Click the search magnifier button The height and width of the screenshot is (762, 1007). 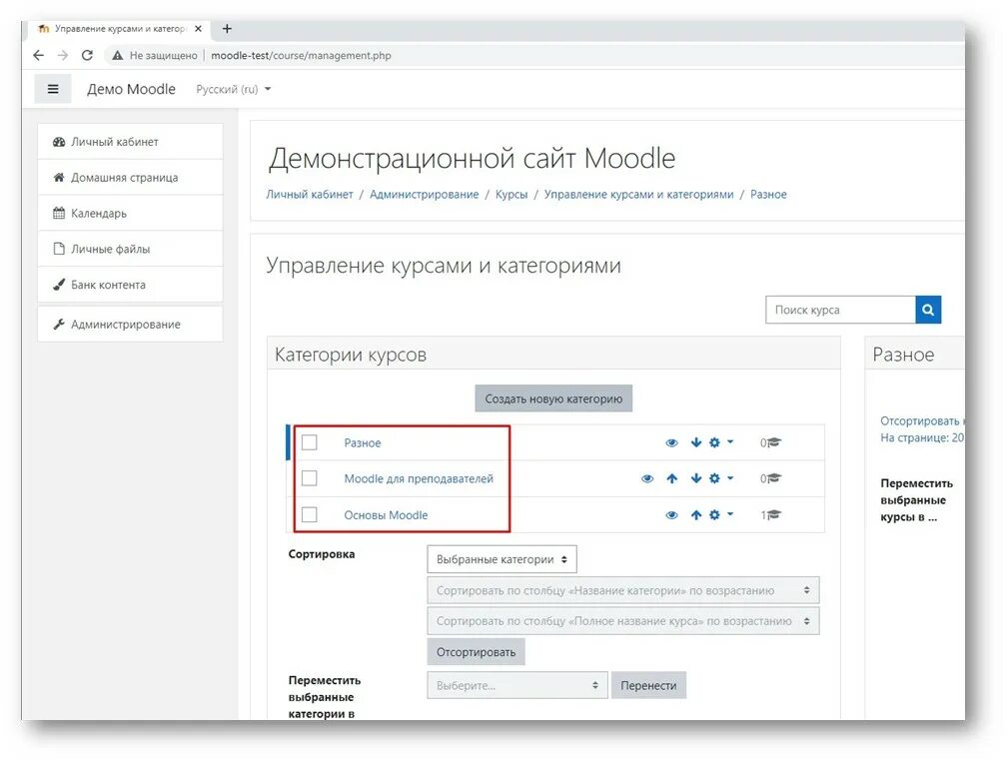928,310
